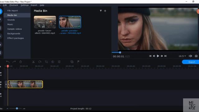Image resolution: width=199 pixels, height=112 pixels.
Task: Add a marker with the flag icon
Action: tap(78, 62)
